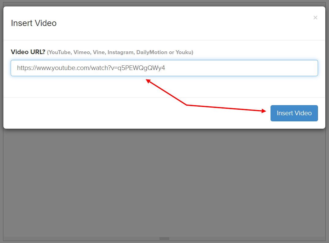Click the corner where red arrows meet

(x=187, y=105)
